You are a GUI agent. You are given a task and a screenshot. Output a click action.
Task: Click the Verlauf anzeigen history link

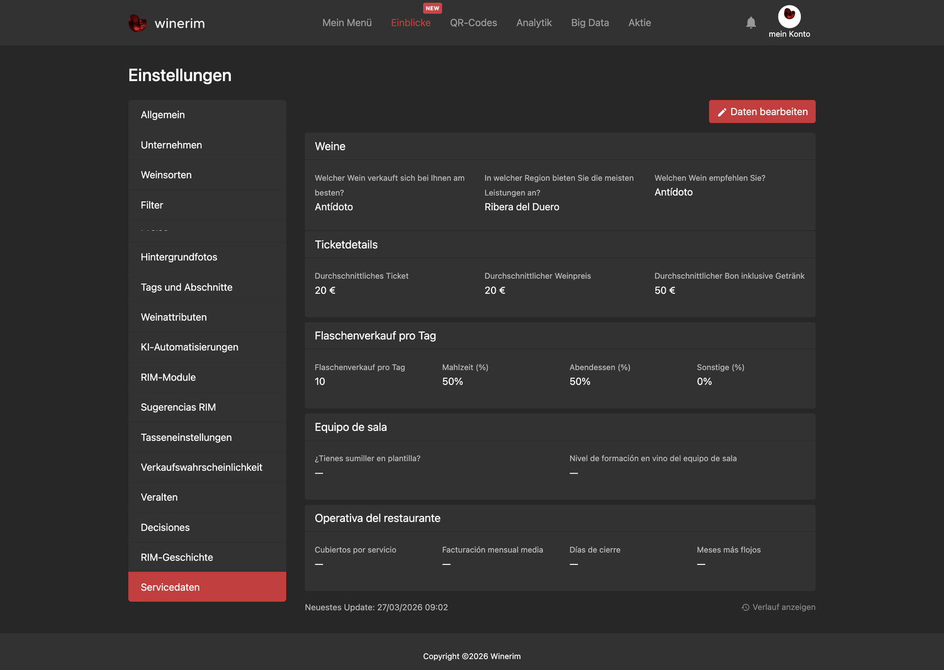[x=778, y=607]
